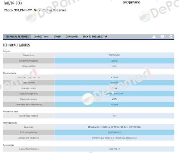
Task: Select the ≤10% value
Action: coord(114,99)
